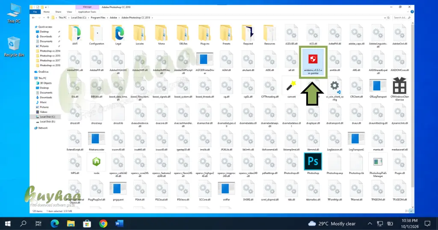Screen dimensions: 438x230
Task: Select the Legal folder
Action: 118,35
